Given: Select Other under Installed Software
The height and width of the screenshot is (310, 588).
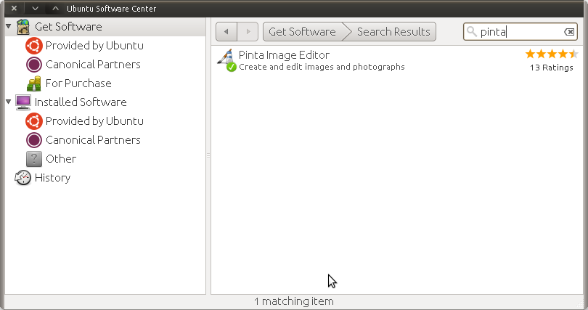Looking at the screenshot, I should pos(61,159).
